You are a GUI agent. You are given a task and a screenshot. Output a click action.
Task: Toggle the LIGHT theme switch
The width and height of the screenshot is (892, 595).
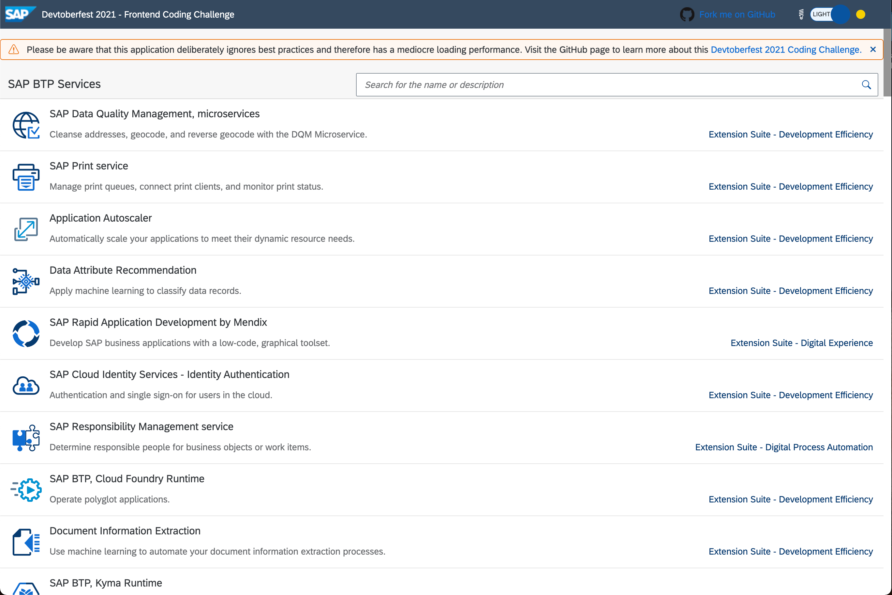830,14
